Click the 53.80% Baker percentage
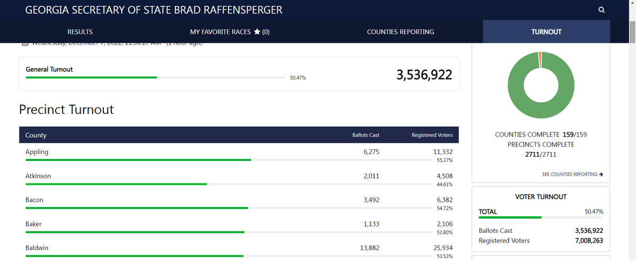The image size is (636, 260). [444, 232]
